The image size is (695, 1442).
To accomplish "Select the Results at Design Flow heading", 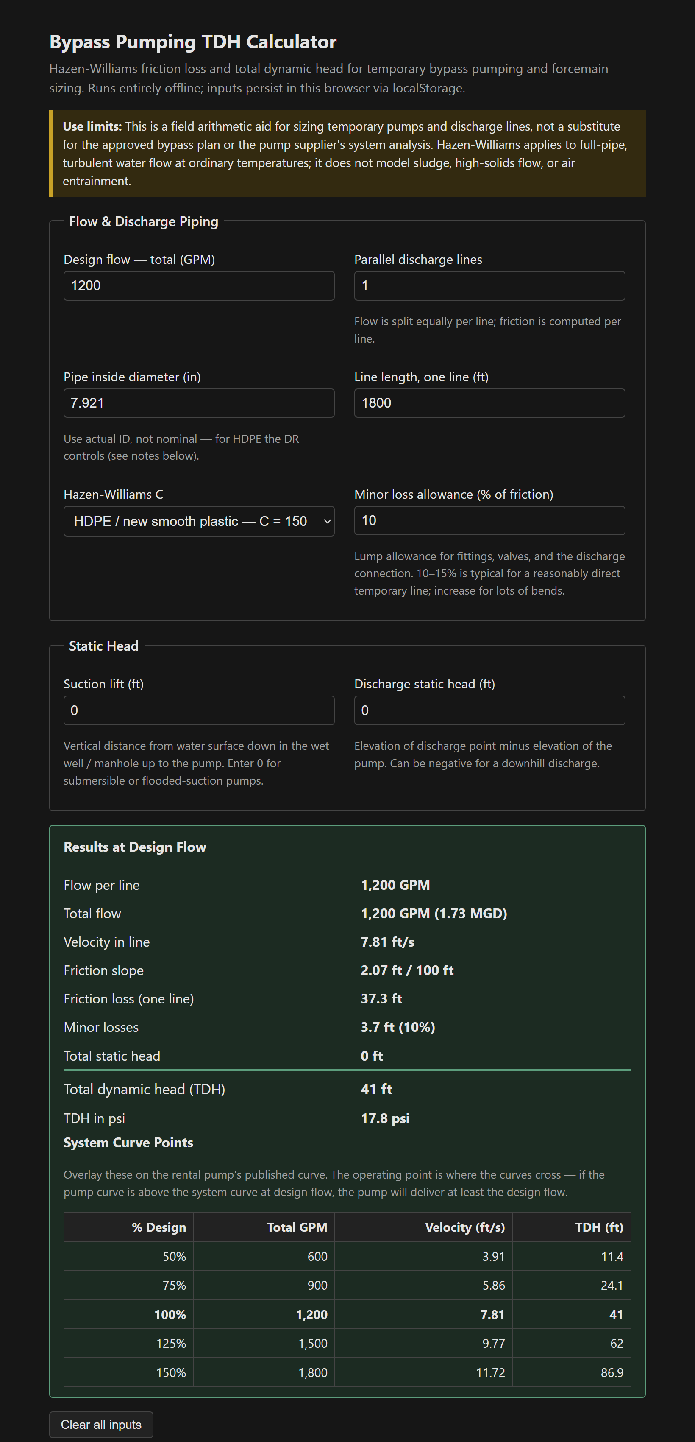I will click(x=135, y=847).
